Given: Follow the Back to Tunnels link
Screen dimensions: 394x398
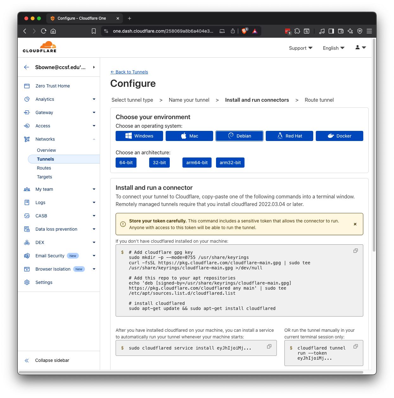Looking at the screenshot, I should point(129,72).
